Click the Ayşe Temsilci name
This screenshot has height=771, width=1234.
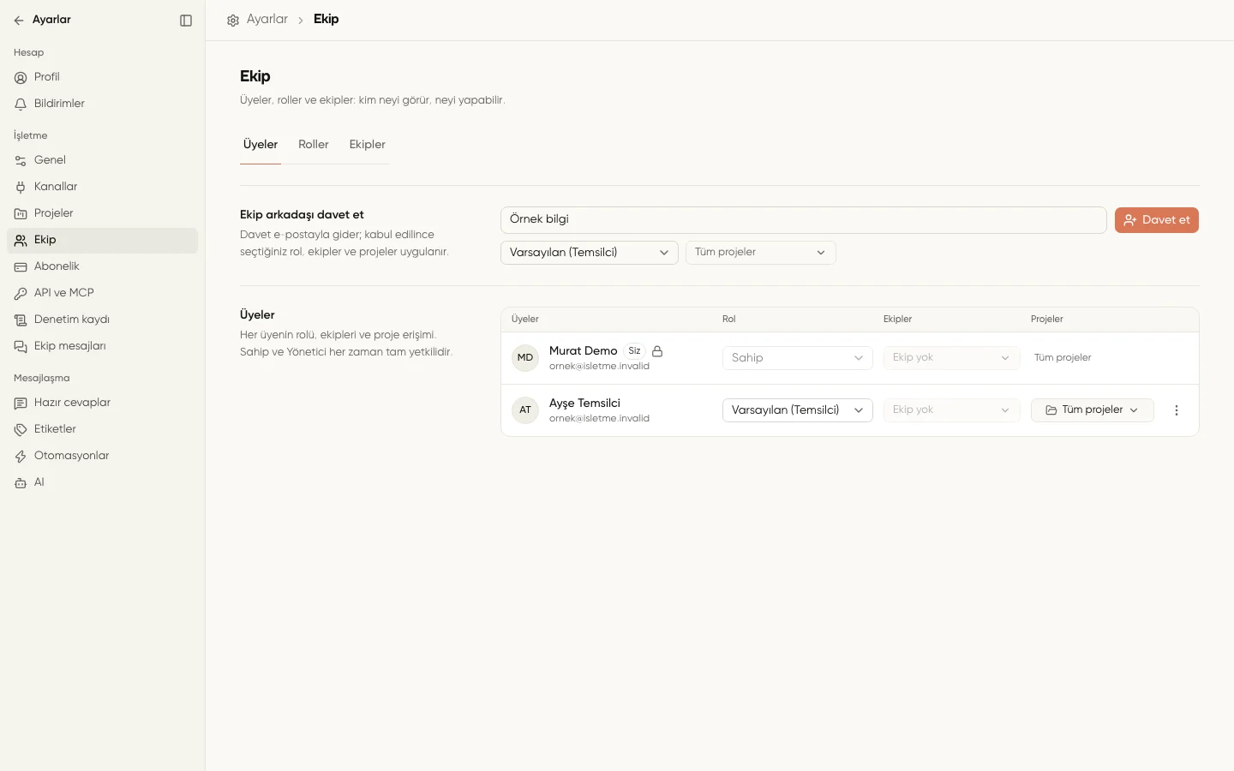click(584, 403)
